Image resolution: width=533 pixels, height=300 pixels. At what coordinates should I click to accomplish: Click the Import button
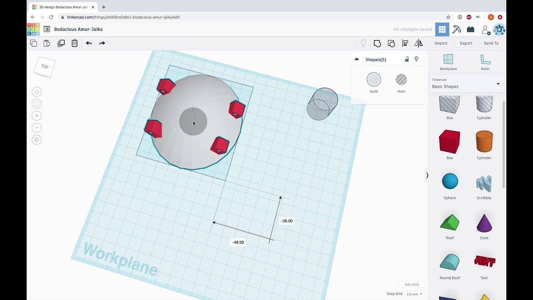[441, 43]
